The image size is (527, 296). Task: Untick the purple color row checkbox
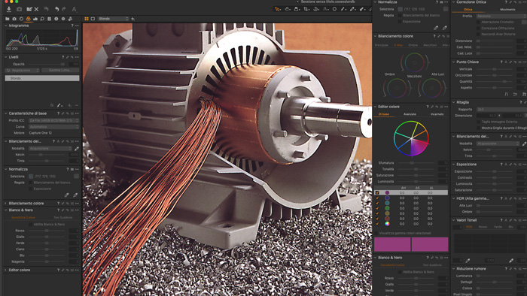[377, 193]
